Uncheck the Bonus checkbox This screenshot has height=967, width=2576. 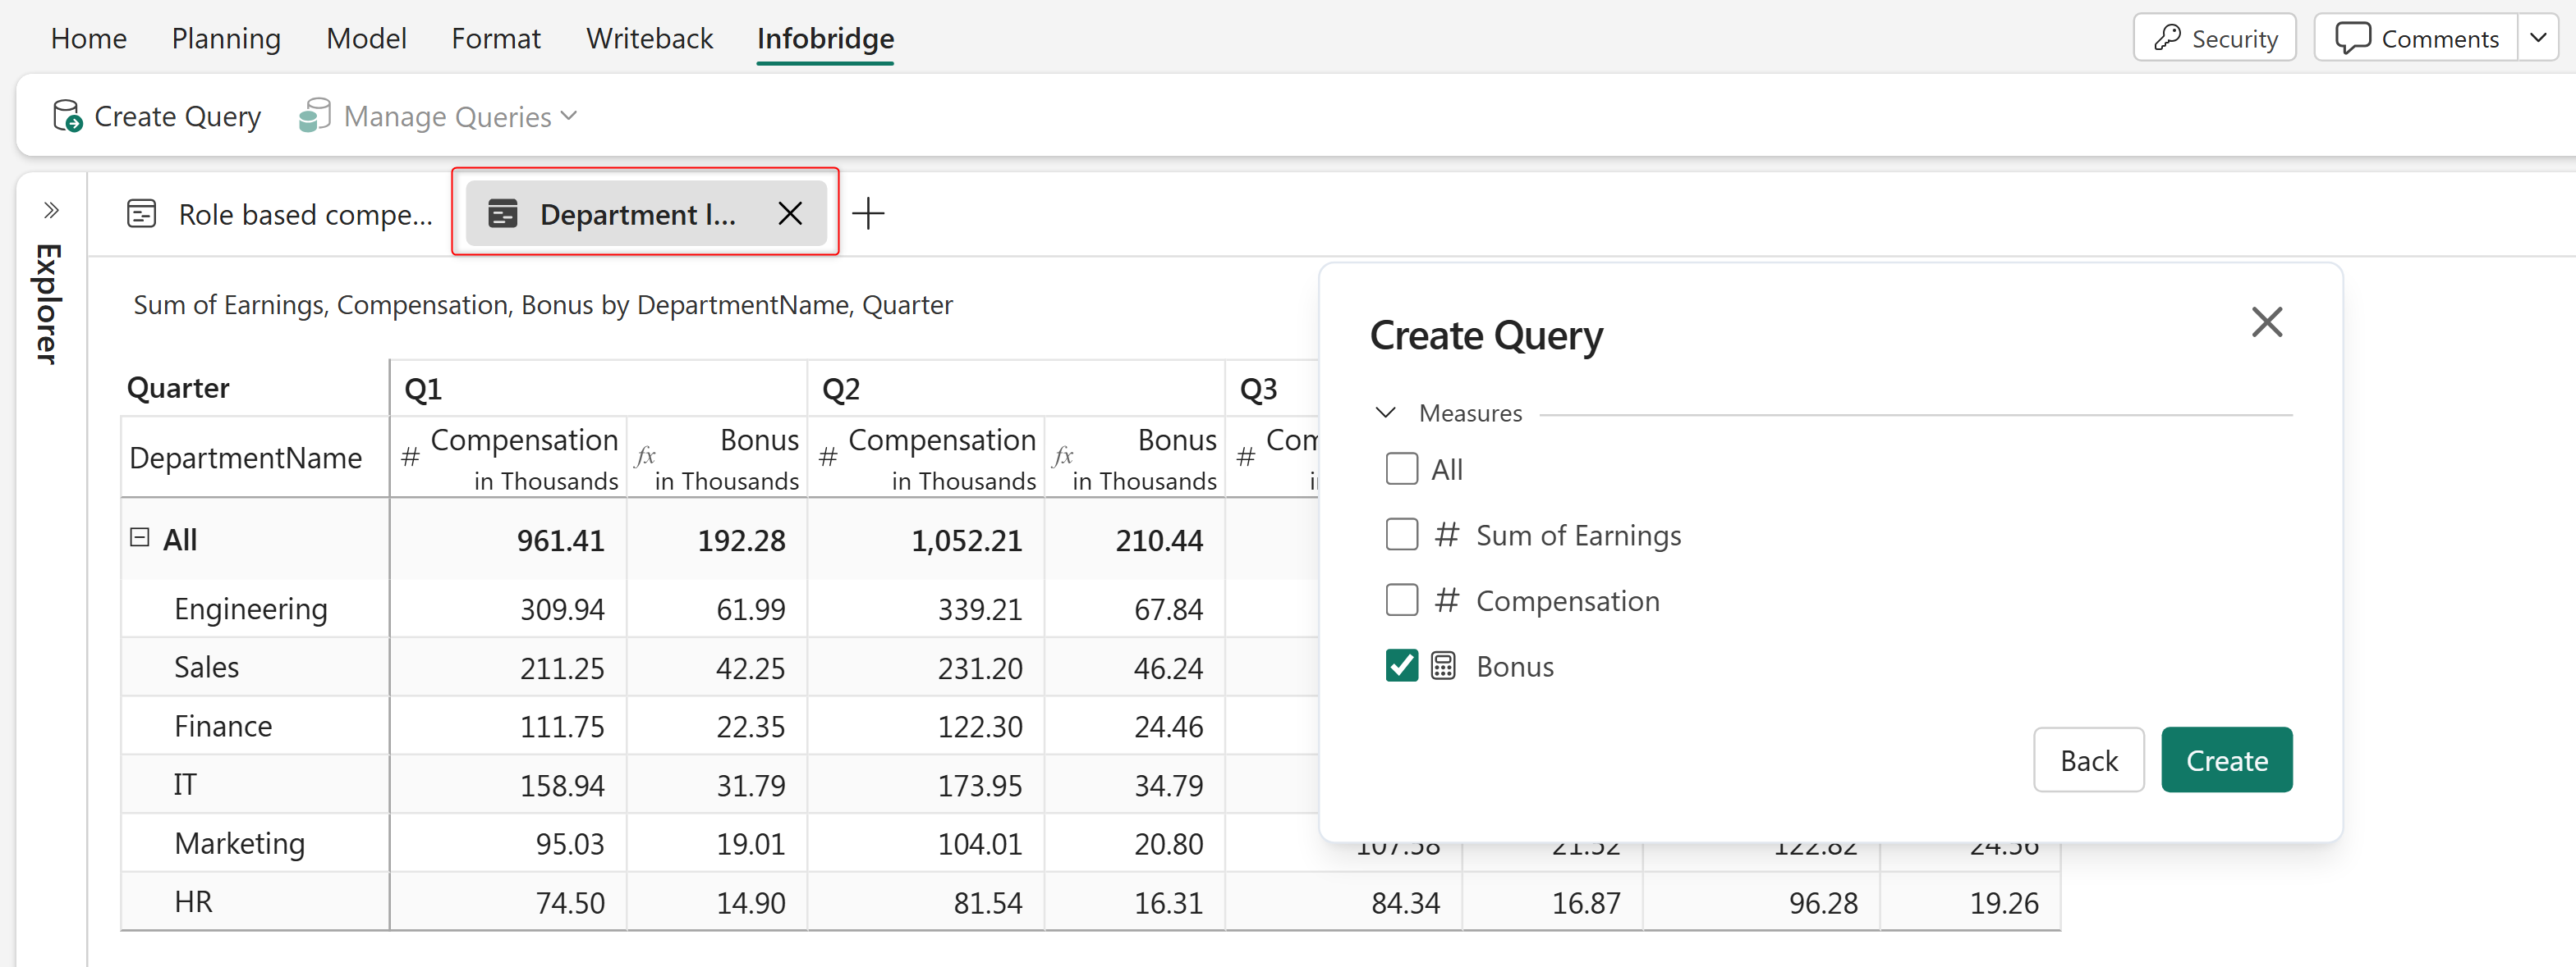(1401, 665)
